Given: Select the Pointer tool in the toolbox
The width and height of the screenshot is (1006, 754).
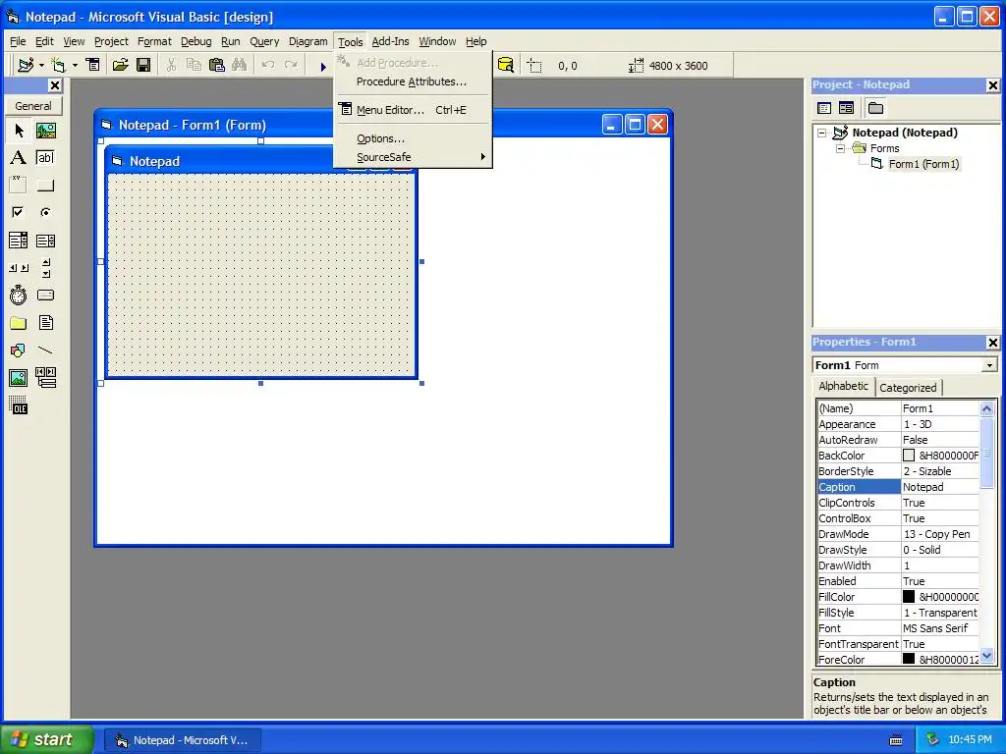Looking at the screenshot, I should 18,131.
